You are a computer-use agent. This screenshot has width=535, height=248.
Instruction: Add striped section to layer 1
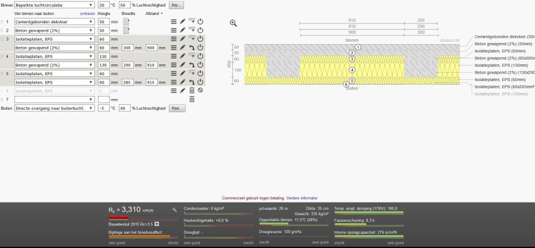pos(126,21)
